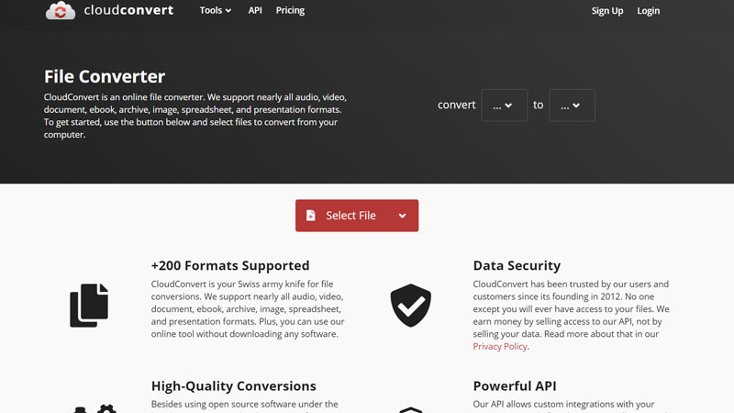
Task: Go to the API page
Action: (x=255, y=10)
